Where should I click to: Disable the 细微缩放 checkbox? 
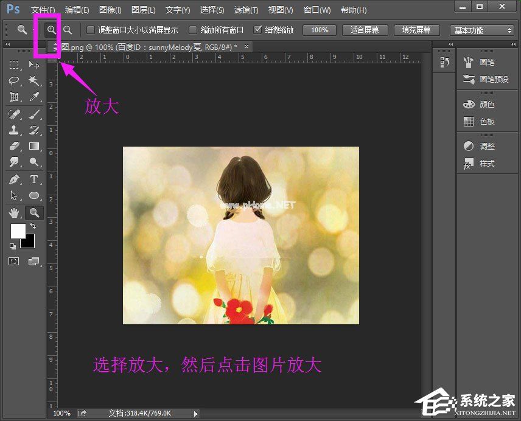(259, 29)
